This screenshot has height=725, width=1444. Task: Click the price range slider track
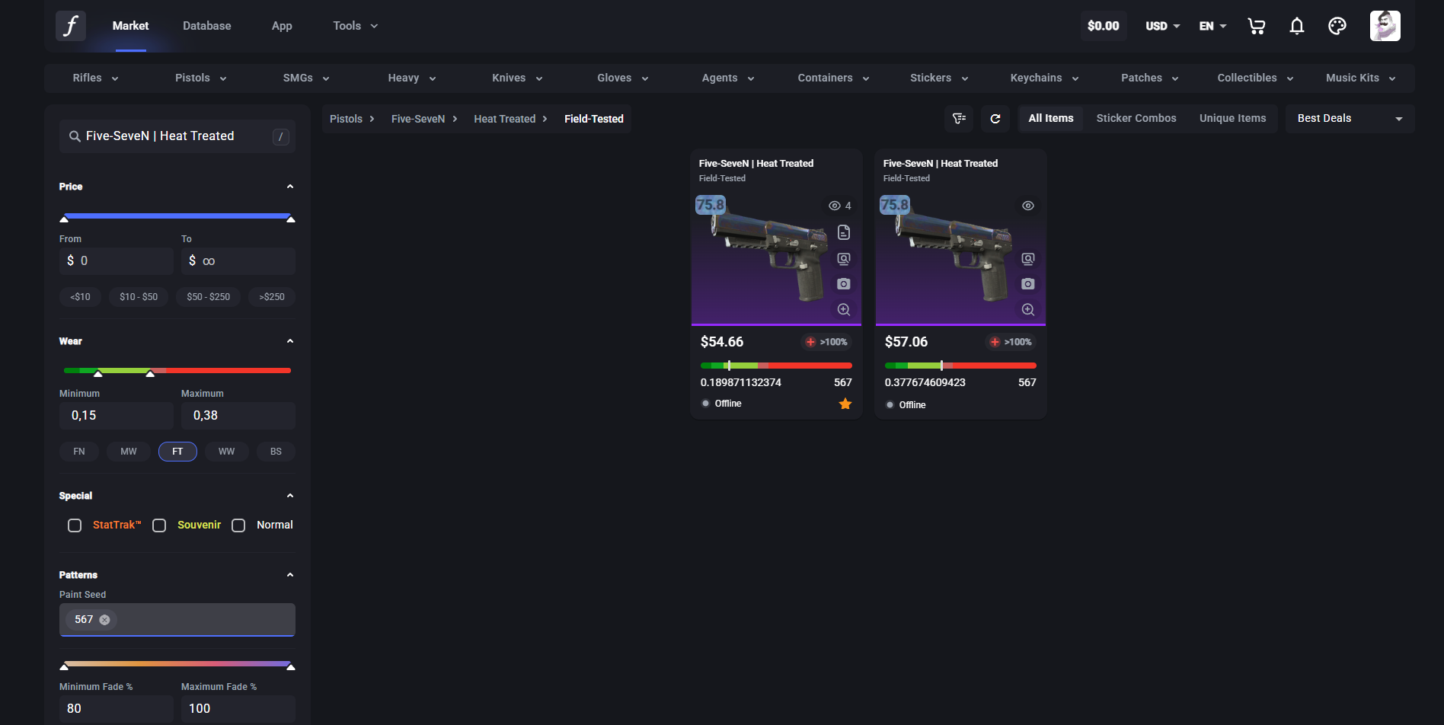(177, 216)
